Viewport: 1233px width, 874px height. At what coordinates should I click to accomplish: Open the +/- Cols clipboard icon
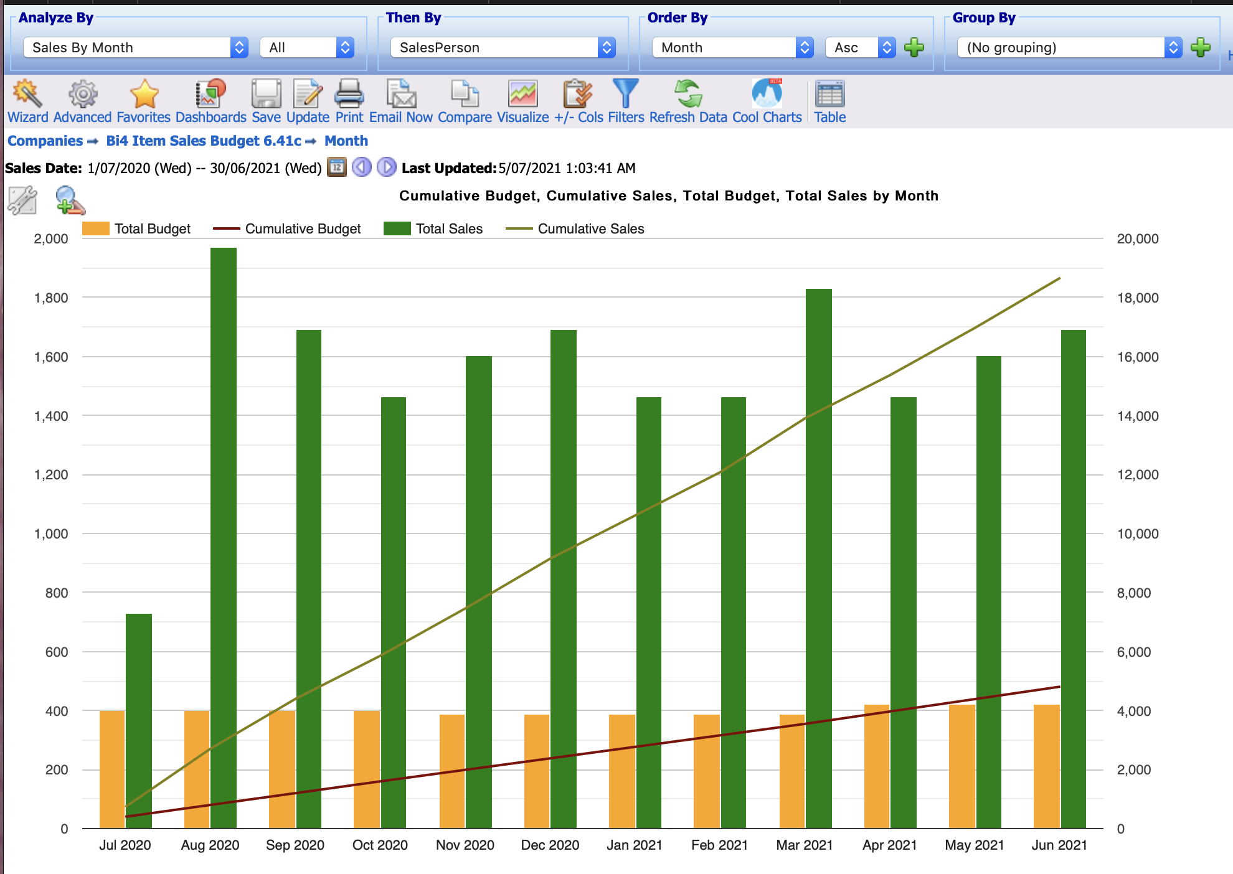point(578,94)
